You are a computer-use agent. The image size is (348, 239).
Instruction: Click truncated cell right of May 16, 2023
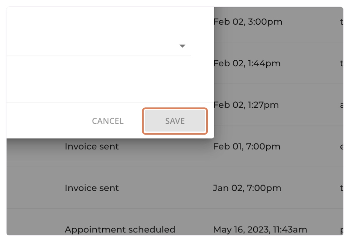coord(341,230)
